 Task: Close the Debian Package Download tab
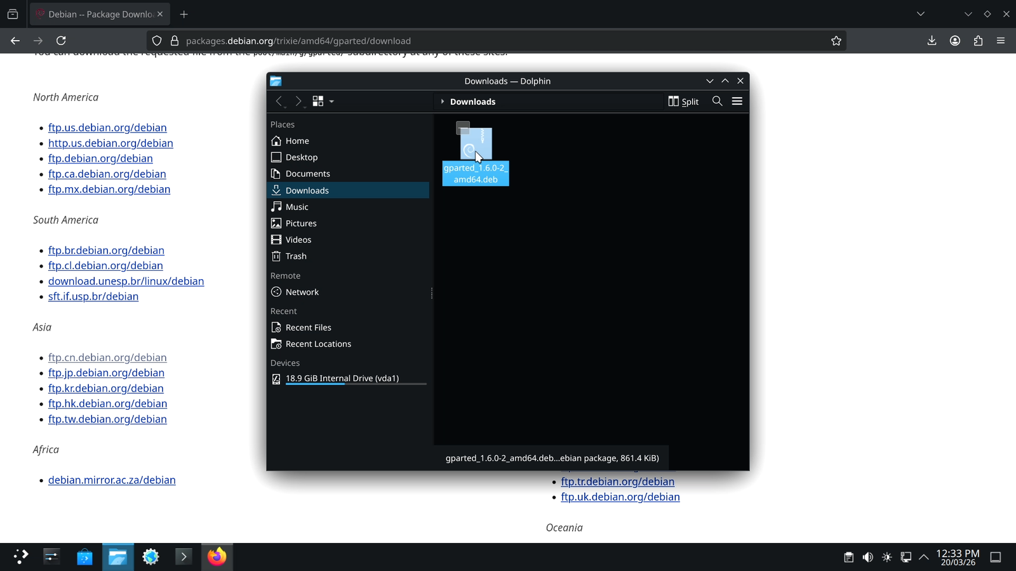coord(160,14)
